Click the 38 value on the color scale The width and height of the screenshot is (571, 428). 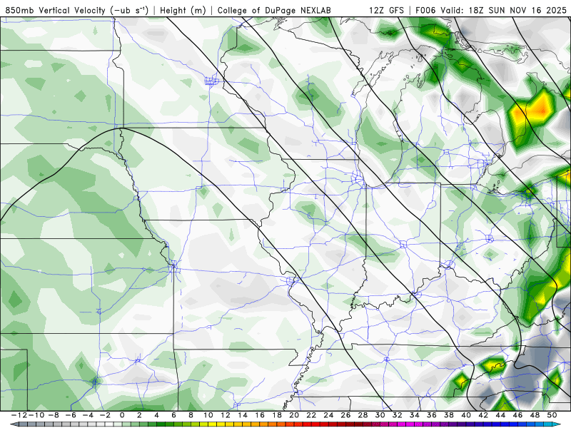[449, 415]
